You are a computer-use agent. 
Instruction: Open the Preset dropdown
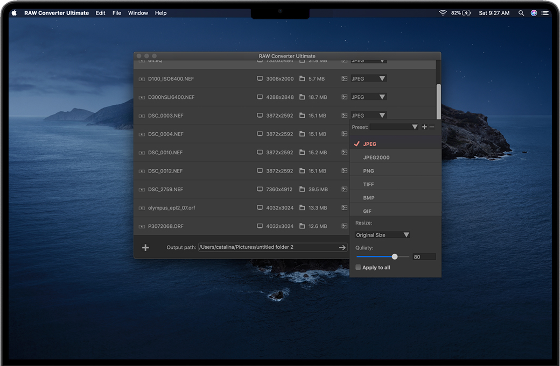[394, 127]
